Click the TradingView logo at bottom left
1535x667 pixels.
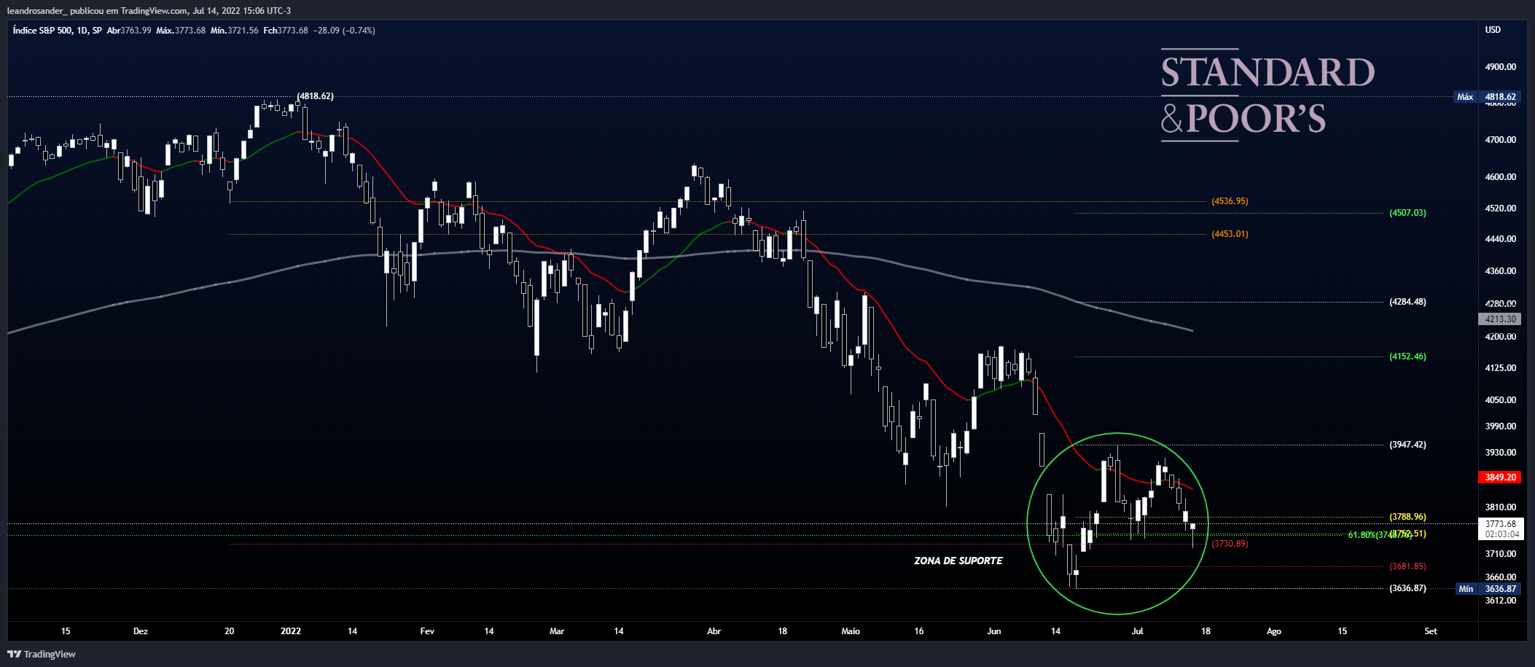pos(42,654)
